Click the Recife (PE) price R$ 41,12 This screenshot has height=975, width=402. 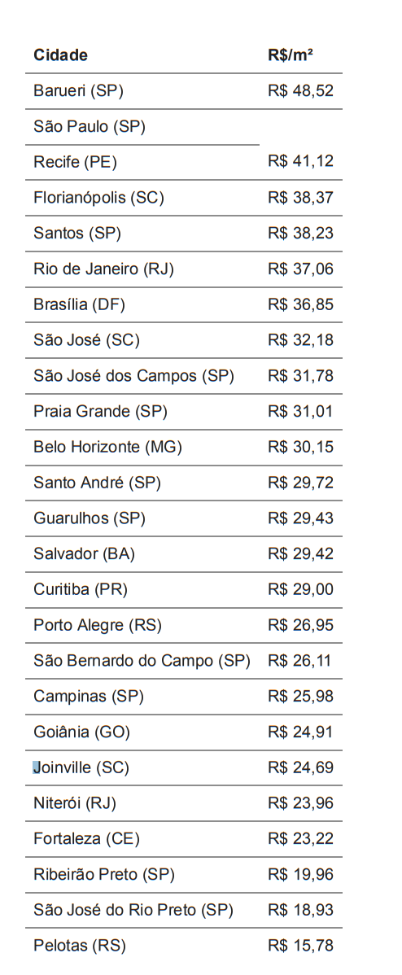[x=301, y=161]
